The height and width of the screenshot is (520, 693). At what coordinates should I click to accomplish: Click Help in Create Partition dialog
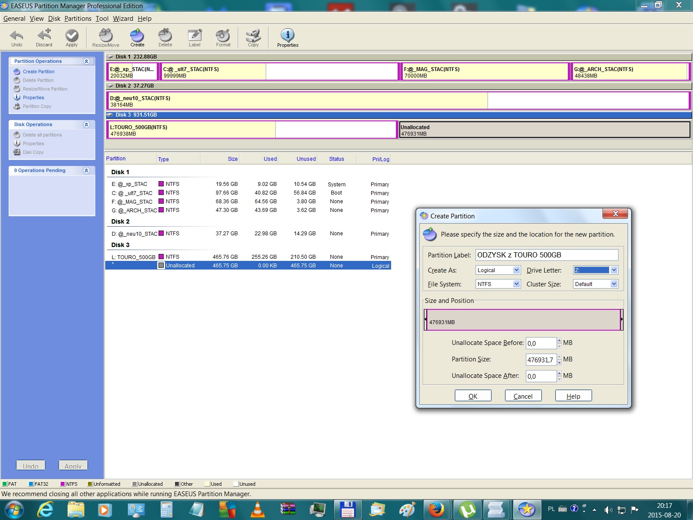pos(573,396)
